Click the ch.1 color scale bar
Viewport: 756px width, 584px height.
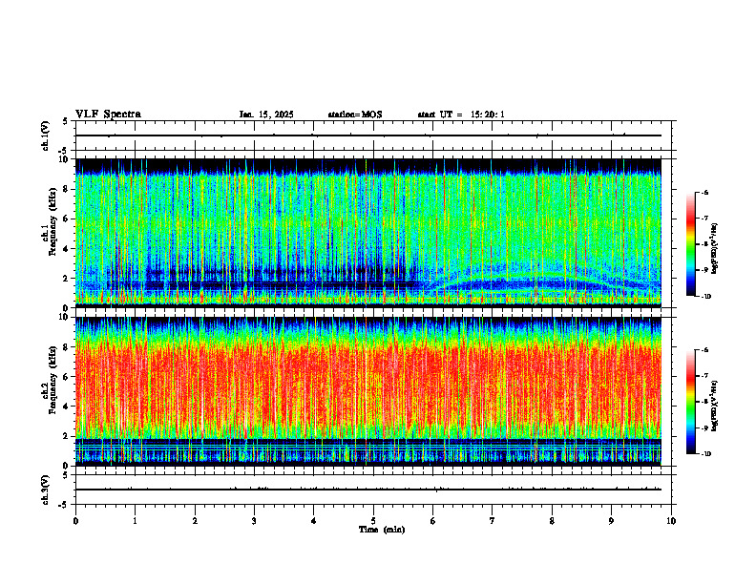691,244
